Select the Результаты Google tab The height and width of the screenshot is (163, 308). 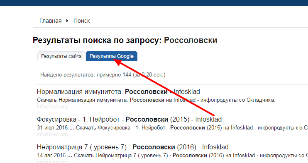pos(112,56)
